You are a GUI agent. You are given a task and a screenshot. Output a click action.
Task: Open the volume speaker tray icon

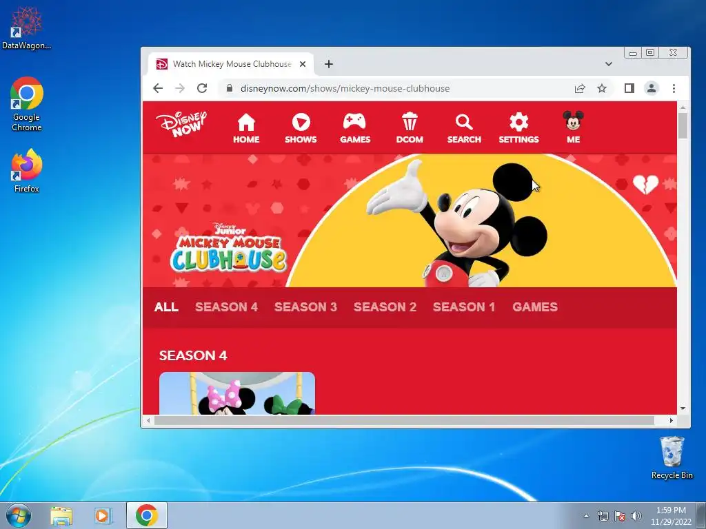pos(636,516)
